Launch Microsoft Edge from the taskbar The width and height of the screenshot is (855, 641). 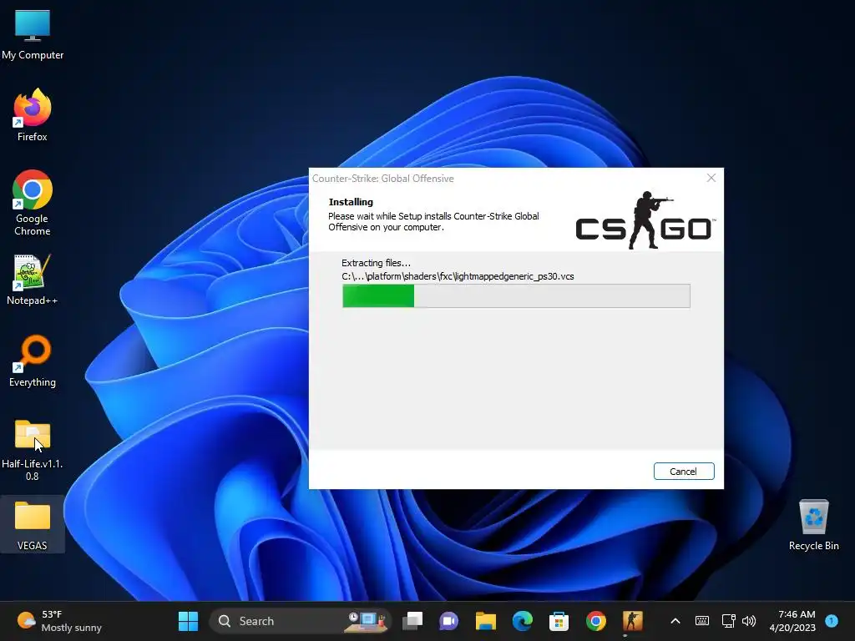523,621
